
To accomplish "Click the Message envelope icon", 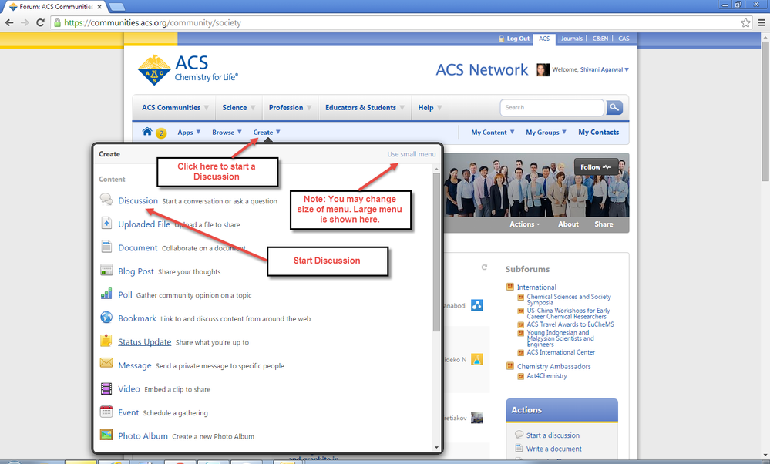I will 106,365.
